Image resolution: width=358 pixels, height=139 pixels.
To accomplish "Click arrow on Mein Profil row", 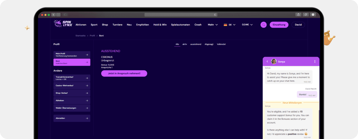I will click(87, 55).
